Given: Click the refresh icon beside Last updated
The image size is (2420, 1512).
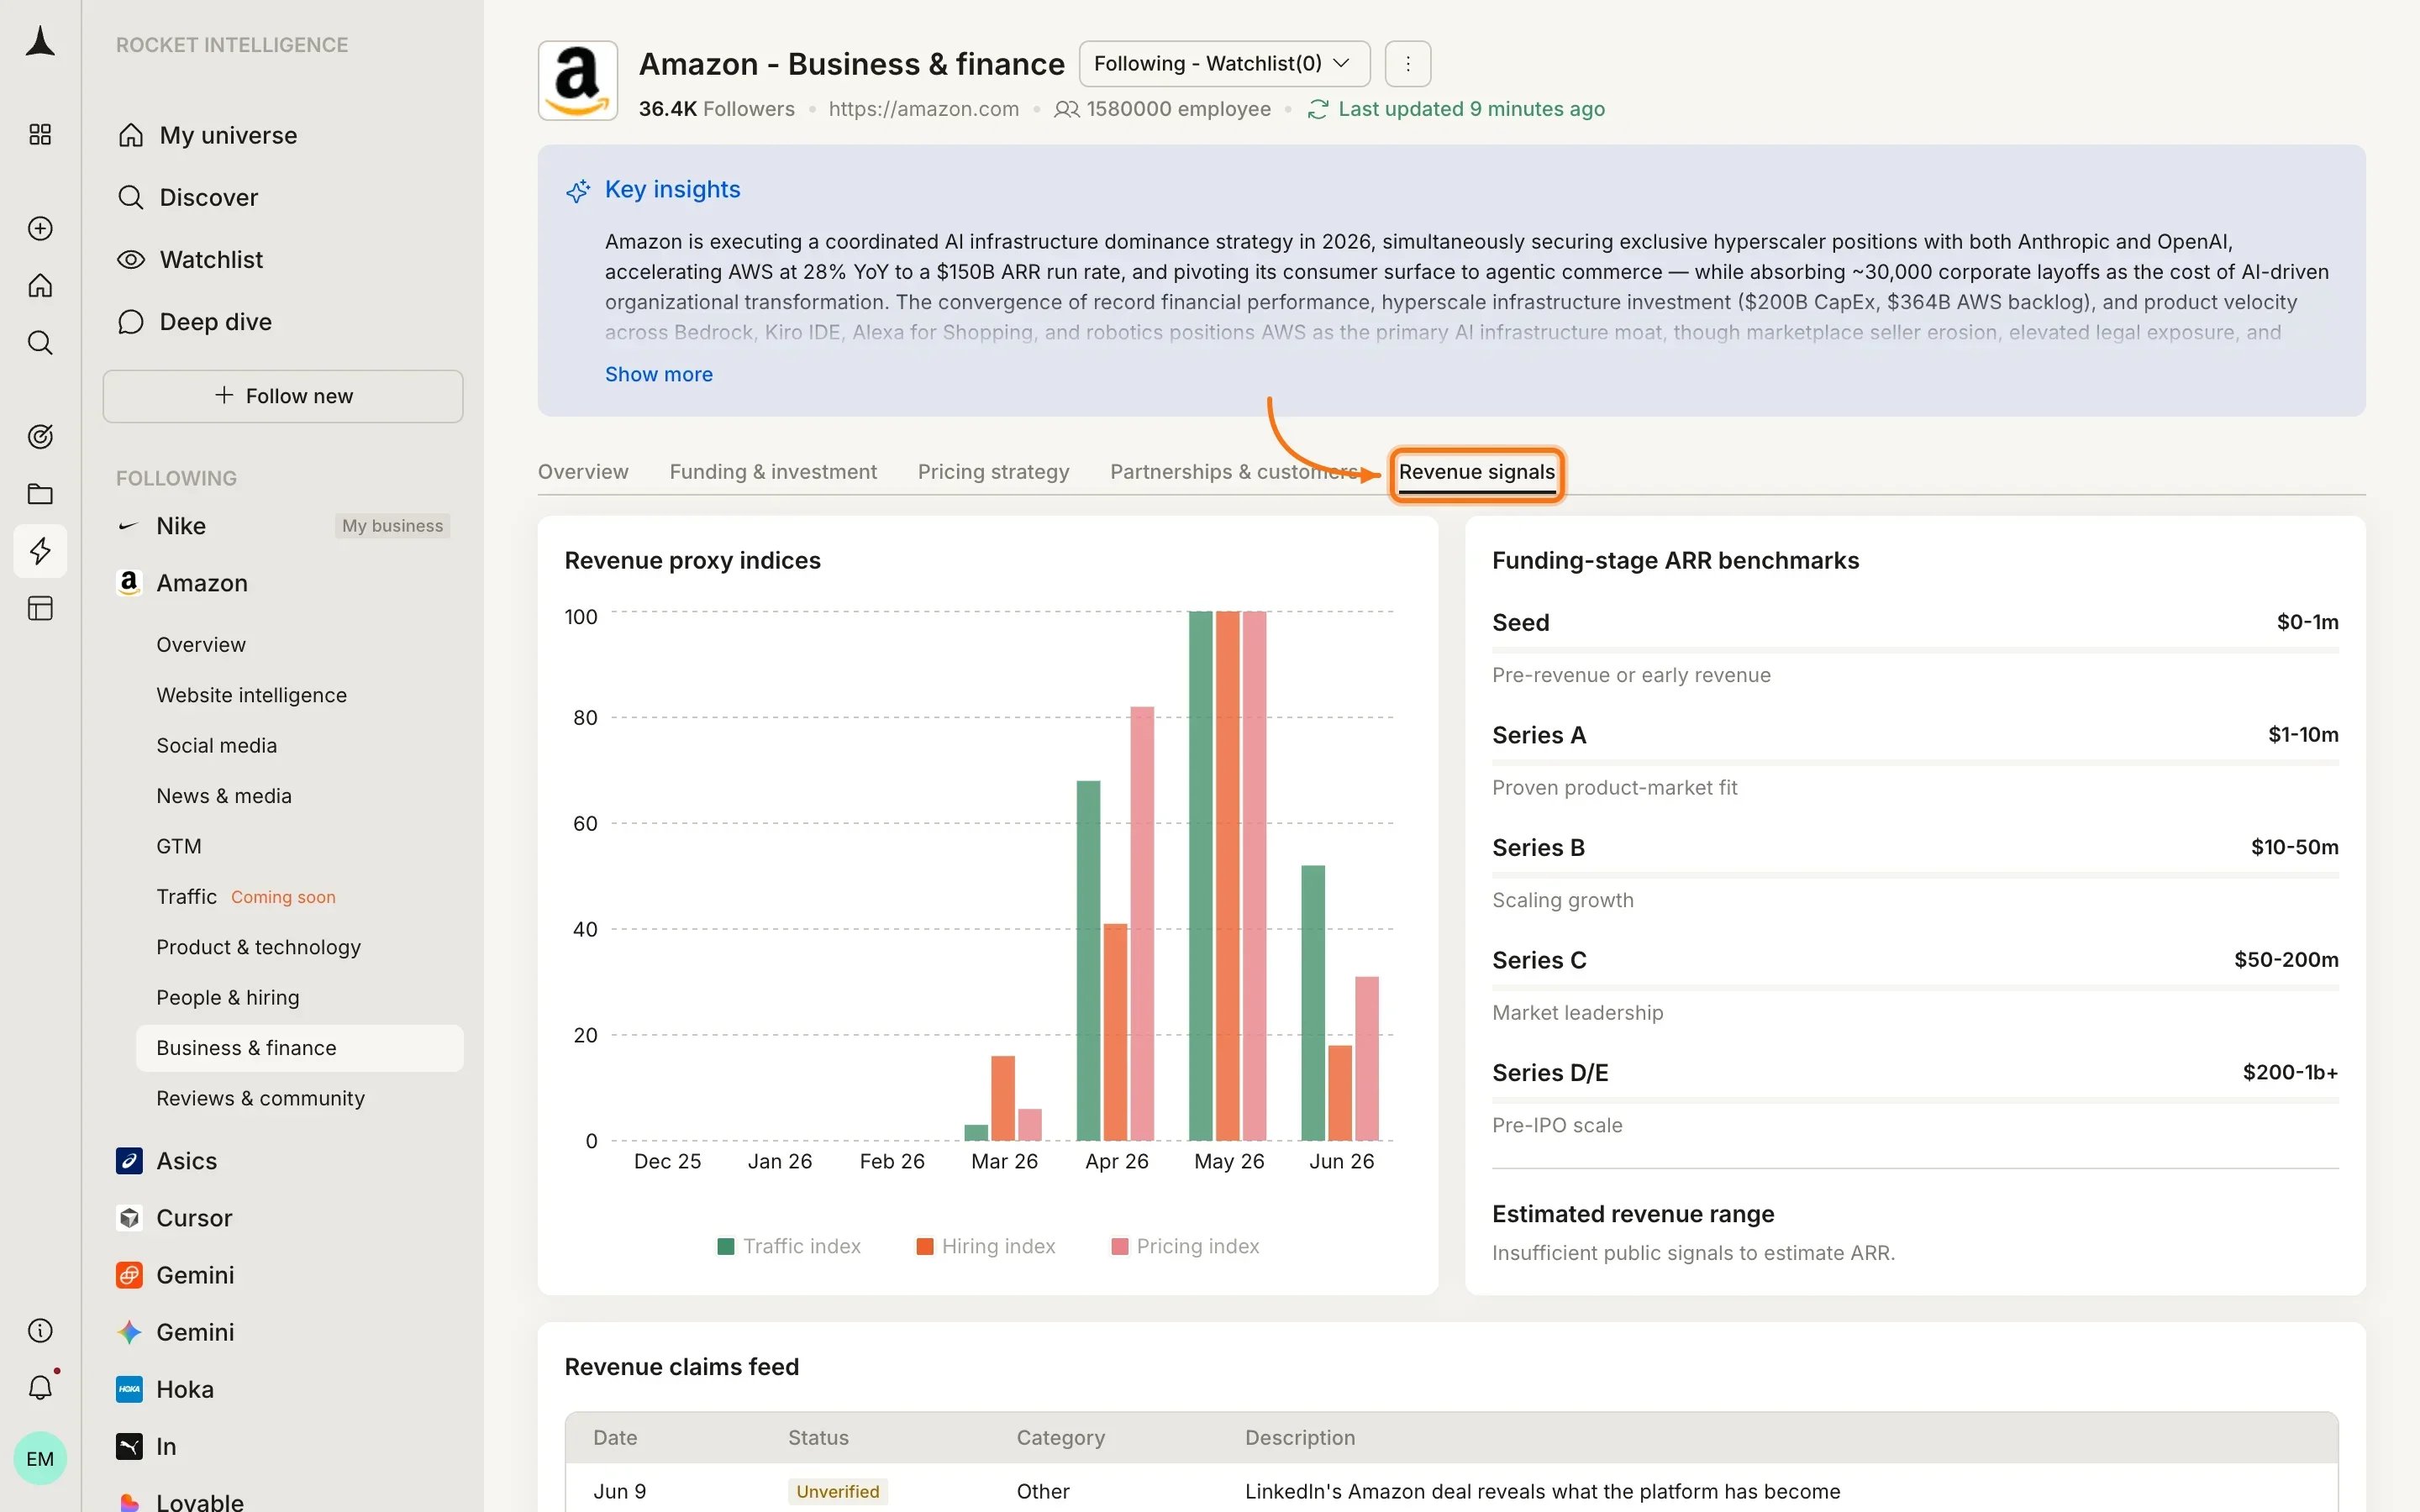Looking at the screenshot, I should pyautogui.click(x=1318, y=109).
